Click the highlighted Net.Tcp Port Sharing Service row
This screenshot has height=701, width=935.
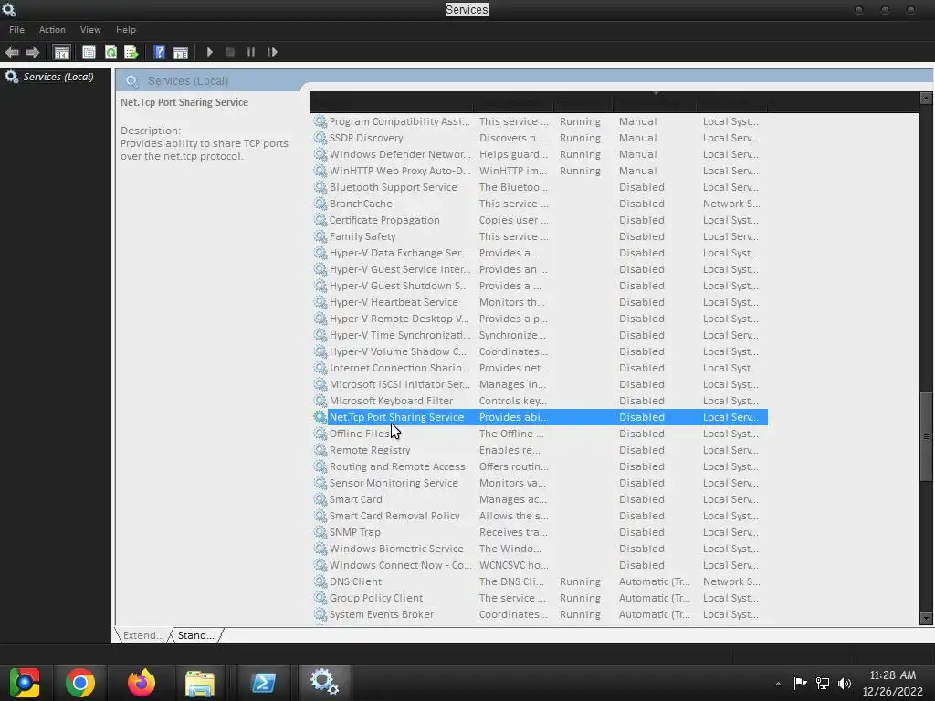click(540, 417)
